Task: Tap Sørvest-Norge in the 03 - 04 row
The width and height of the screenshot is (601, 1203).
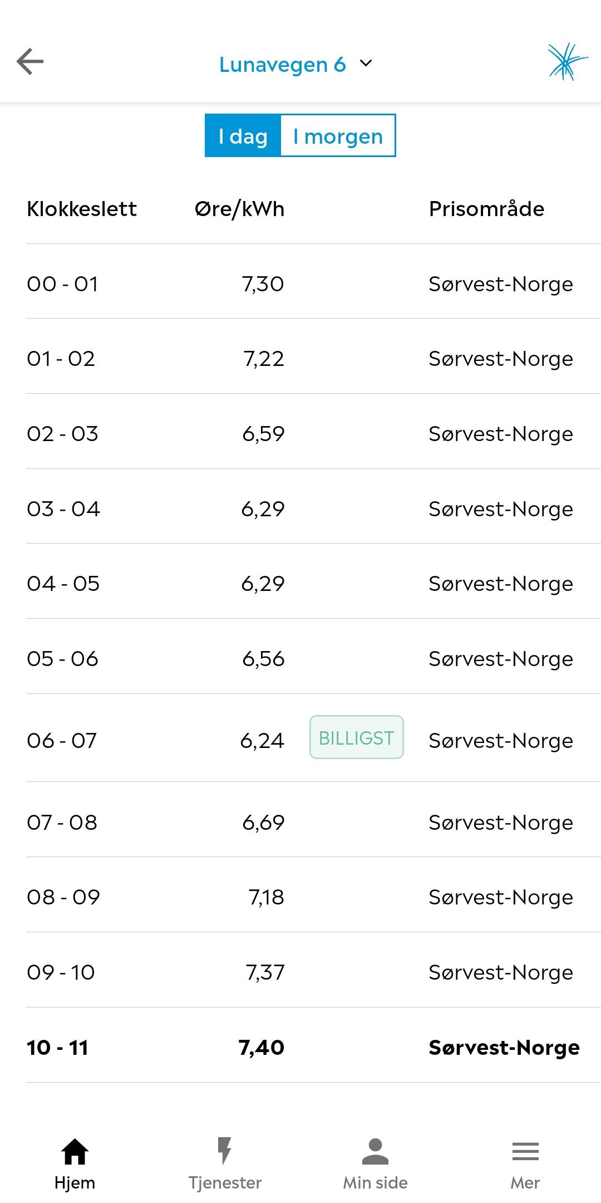Action: (x=500, y=509)
